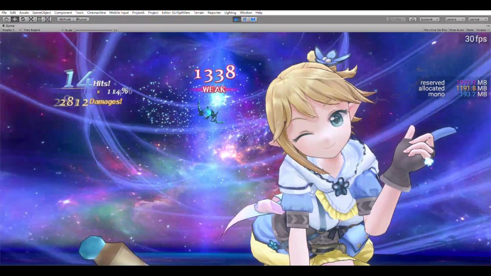Select the Scale tool

(31, 20)
